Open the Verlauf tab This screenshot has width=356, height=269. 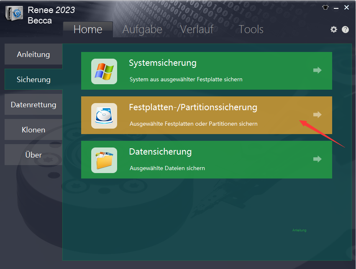197,29
